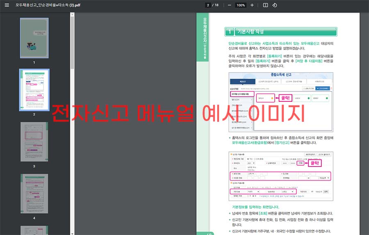Click the scroll-up arrow of thumbnail panel
Image resolution: width=369 pixels, height=235 pixels.
tap(72, 15)
